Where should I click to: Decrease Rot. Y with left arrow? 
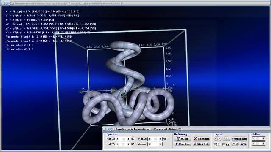click(118, 144)
